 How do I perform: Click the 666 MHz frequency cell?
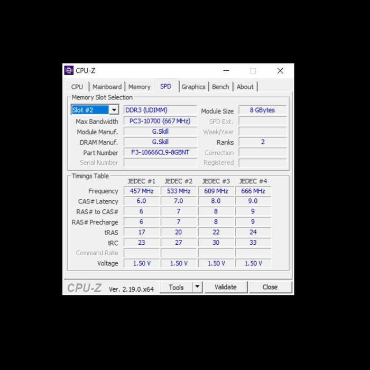coord(253,191)
